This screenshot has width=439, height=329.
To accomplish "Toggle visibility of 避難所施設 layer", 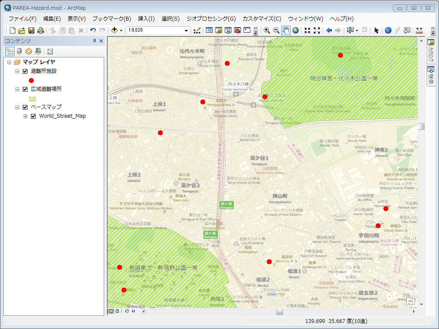I will pyautogui.click(x=25, y=72).
